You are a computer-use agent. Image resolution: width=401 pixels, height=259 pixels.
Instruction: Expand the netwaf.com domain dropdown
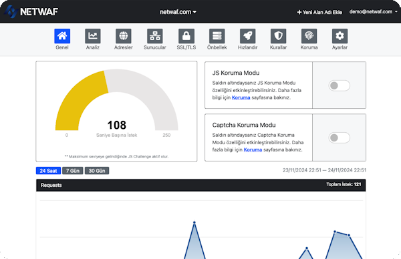point(178,12)
